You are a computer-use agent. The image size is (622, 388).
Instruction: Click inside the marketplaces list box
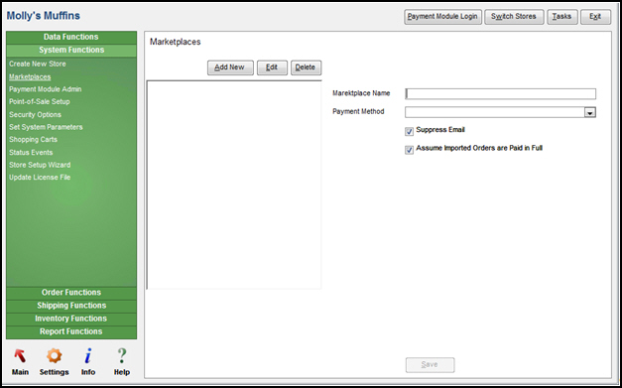(x=234, y=185)
